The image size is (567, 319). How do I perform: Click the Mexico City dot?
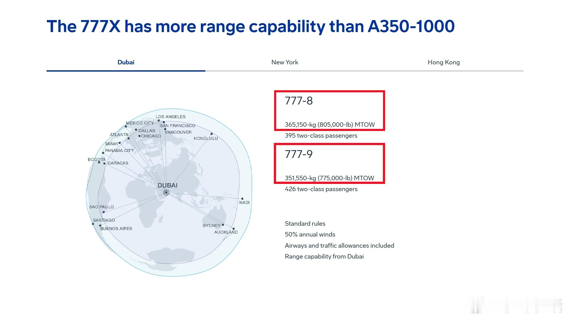tap(126, 126)
